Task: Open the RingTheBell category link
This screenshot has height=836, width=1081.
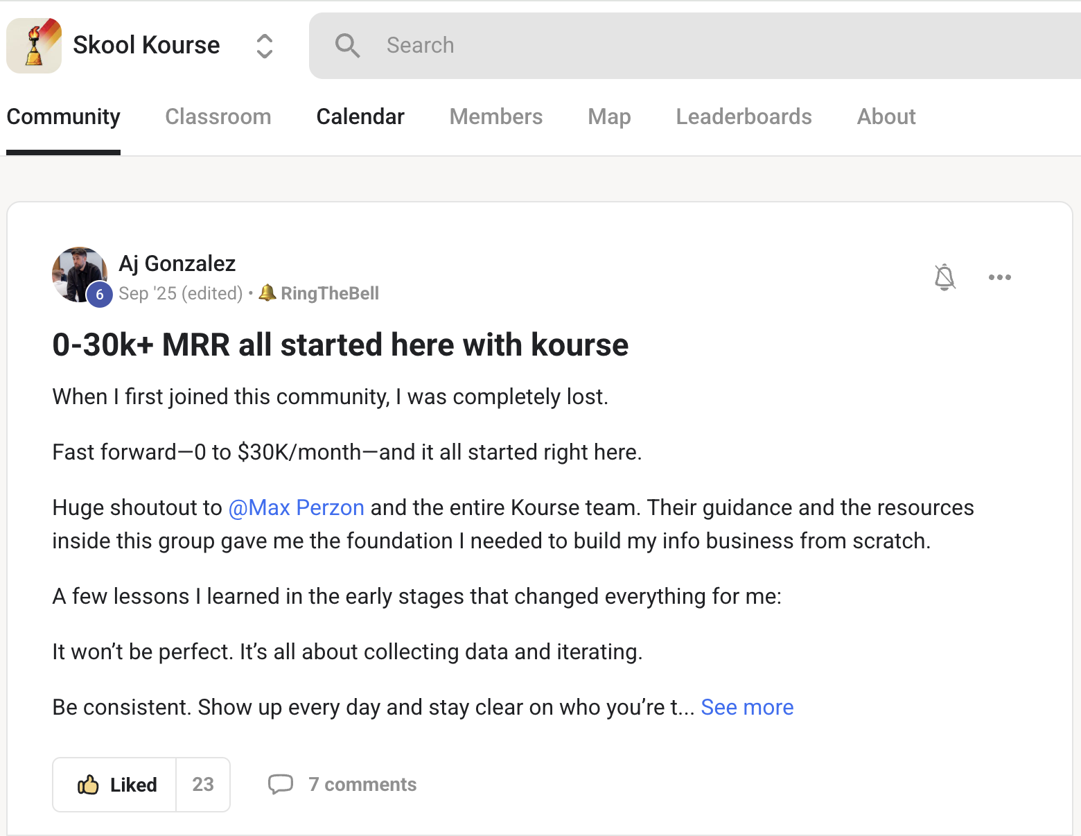Action: (x=319, y=293)
